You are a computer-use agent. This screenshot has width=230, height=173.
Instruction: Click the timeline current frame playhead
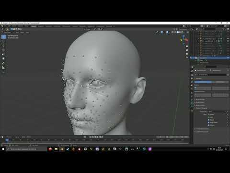tap(7, 140)
